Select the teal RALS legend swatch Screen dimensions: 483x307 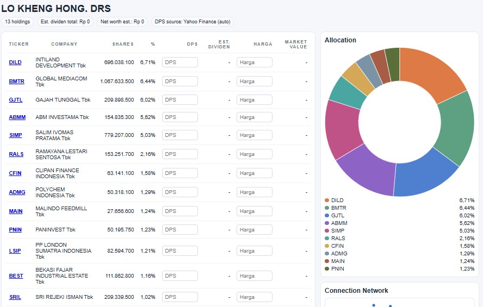click(x=327, y=239)
